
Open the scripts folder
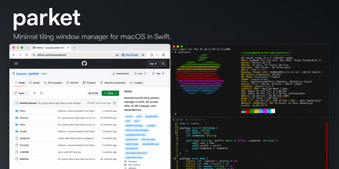tap(23, 132)
